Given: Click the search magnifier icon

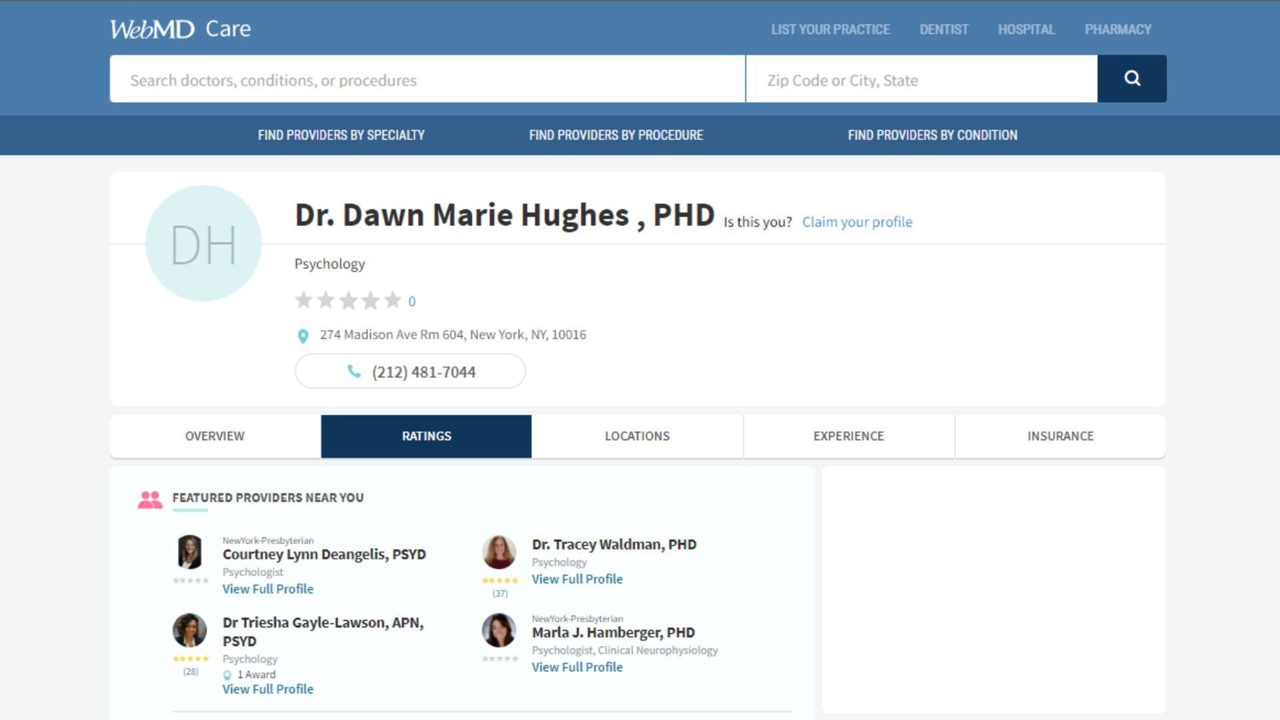Looking at the screenshot, I should (x=1131, y=79).
